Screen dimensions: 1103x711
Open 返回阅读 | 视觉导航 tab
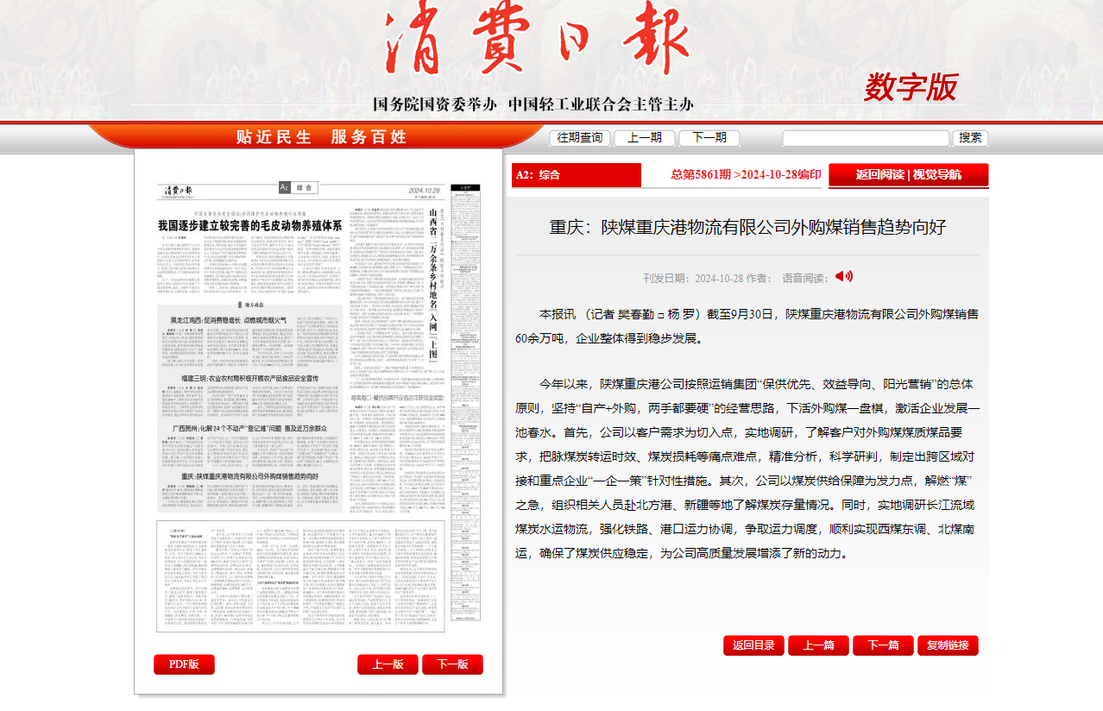(908, 175)
